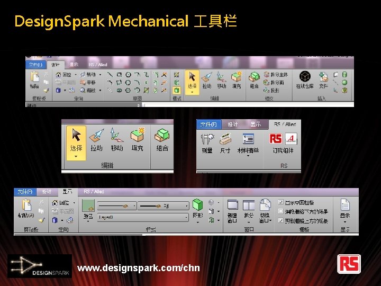This screenshot has height=286, width=381.
Task: Click 组合 combine tool in the full 设计 ribbon
Action: tap(254, 81)
